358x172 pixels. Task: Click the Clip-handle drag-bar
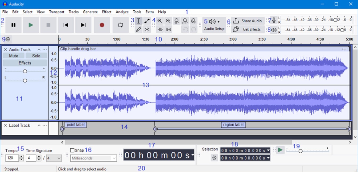204,49
